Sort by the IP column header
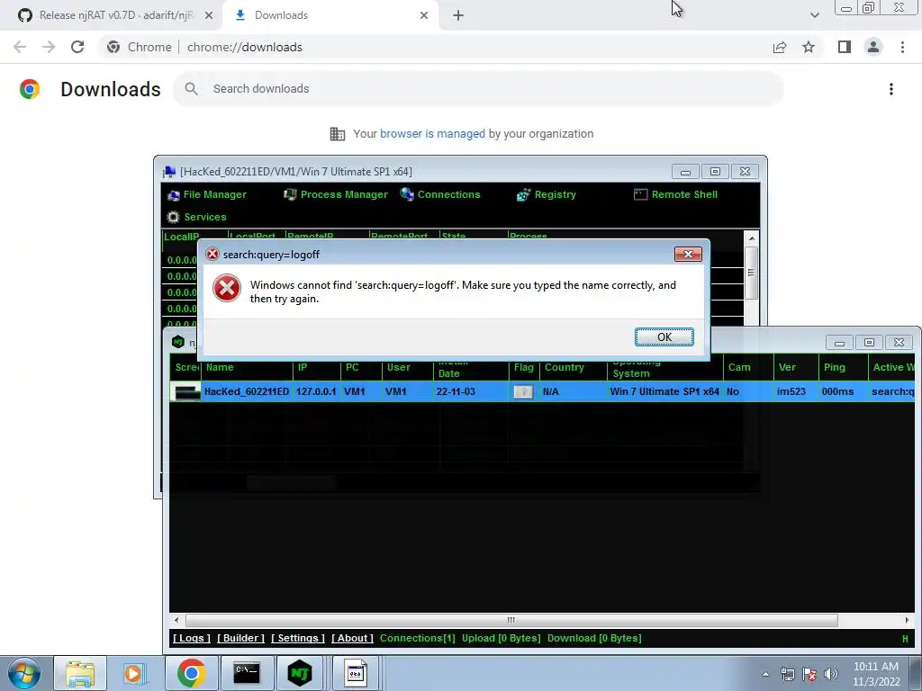The height and width of the screenshot is (691, 922). click(x=316, y=367)
